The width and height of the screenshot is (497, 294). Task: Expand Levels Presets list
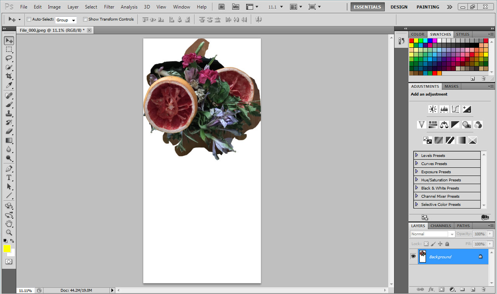[x=417, y=155]
